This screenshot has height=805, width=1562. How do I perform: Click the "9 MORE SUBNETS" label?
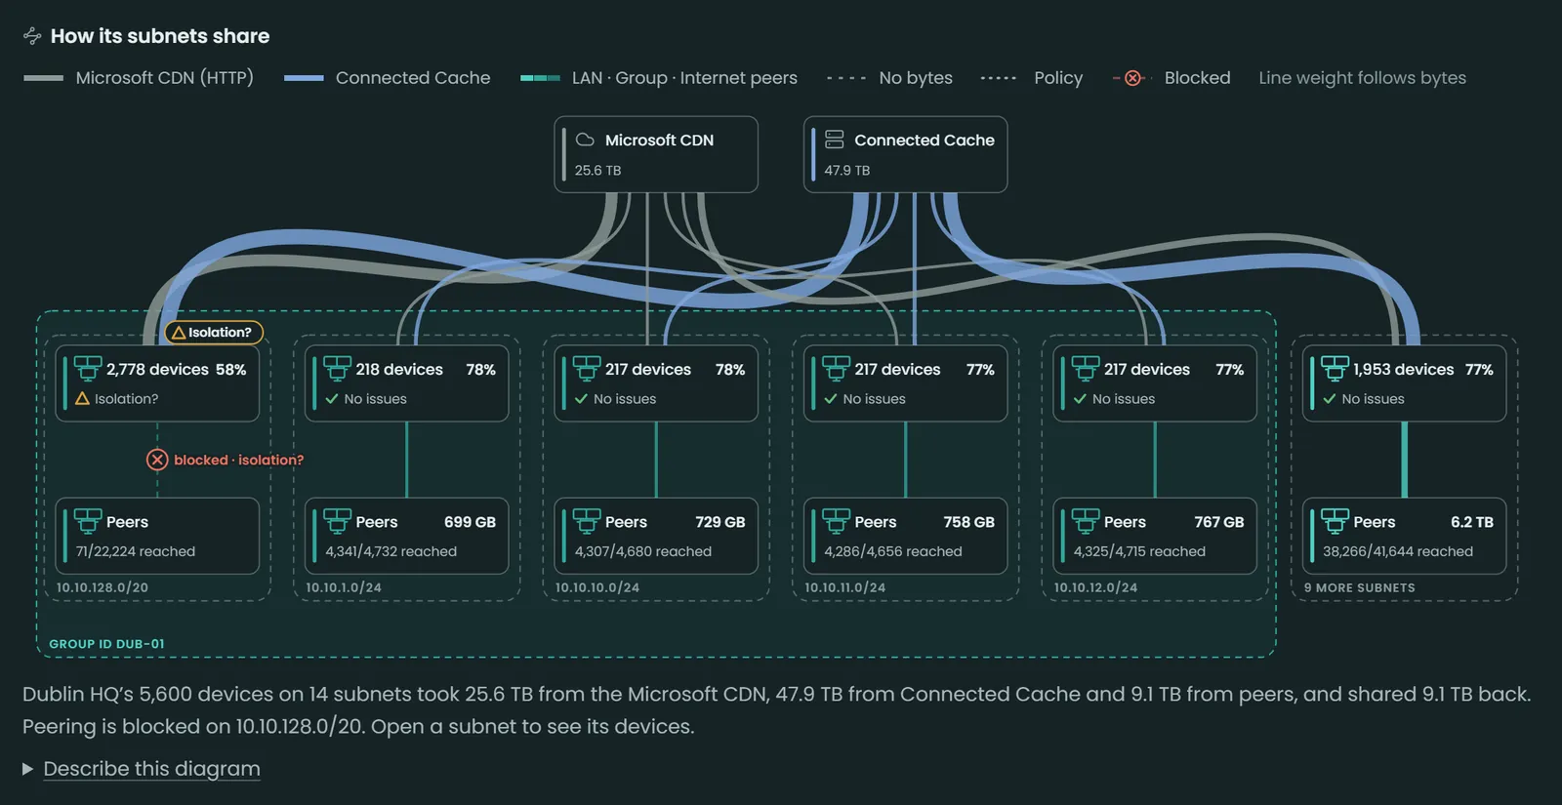1359,587
